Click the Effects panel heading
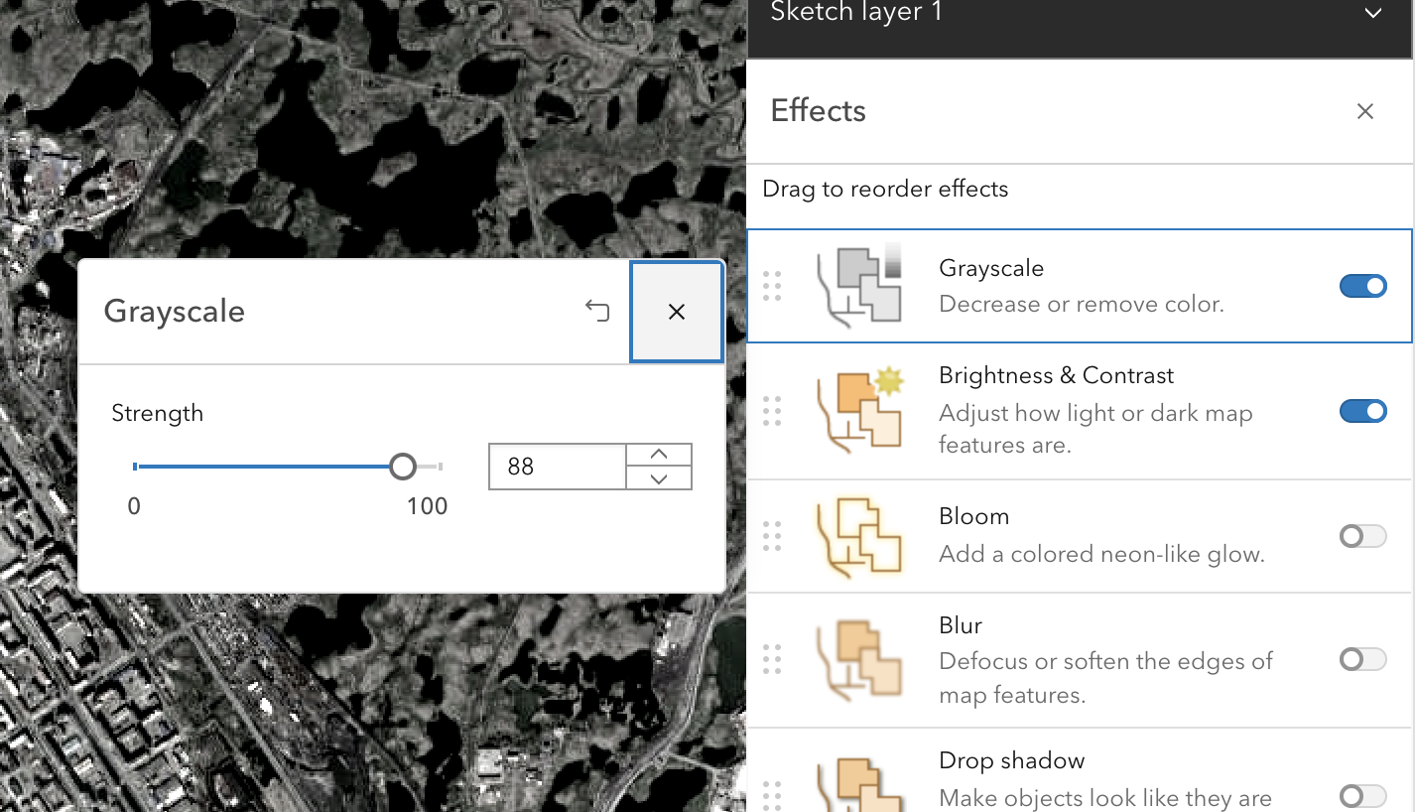Screen dimensions: 1415x812 click(x=819, y=110)
